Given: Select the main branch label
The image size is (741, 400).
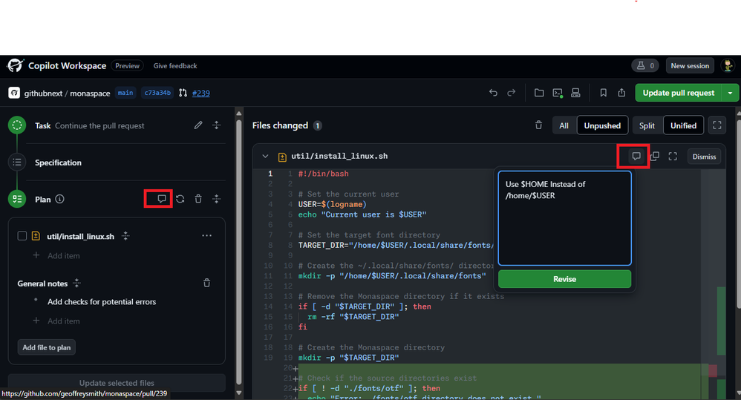Looking at the screenshot, I should pyautogui.click(x=125, y=93).
